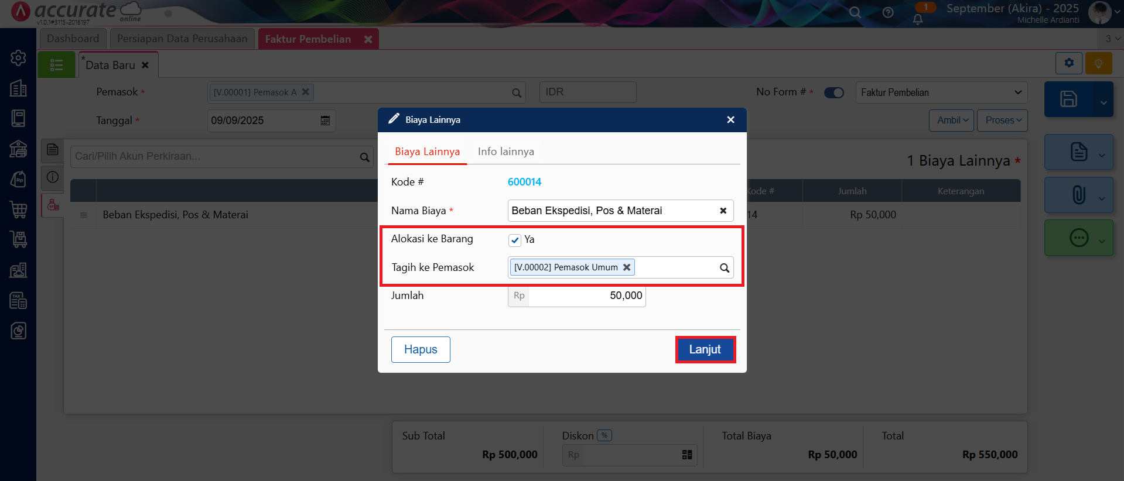Screen dimensions: 1124x481
Task: Open the sidebar settings gear icon
Action: point(18,58)
